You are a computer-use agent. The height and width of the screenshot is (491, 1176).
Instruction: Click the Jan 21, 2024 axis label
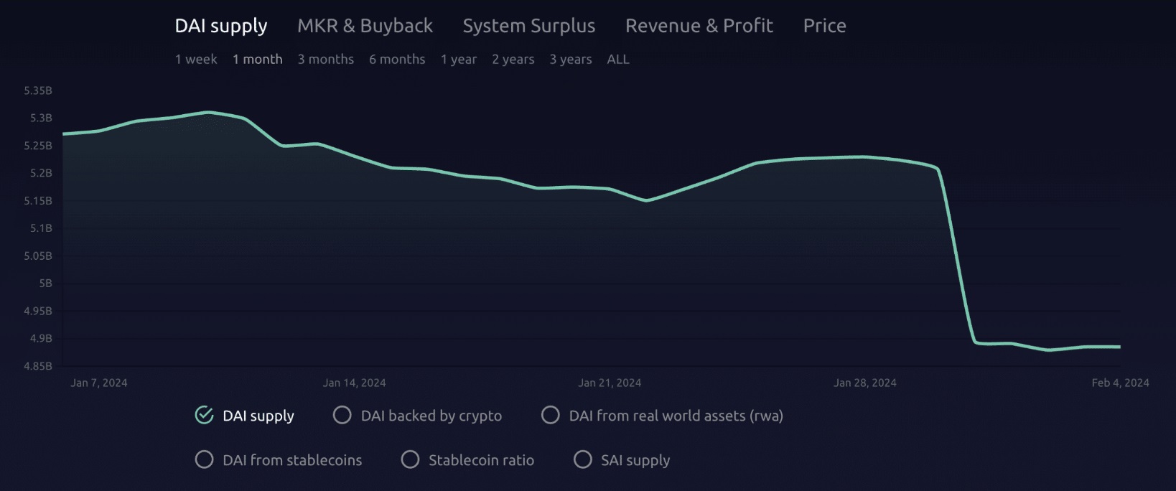click(610, 383)
